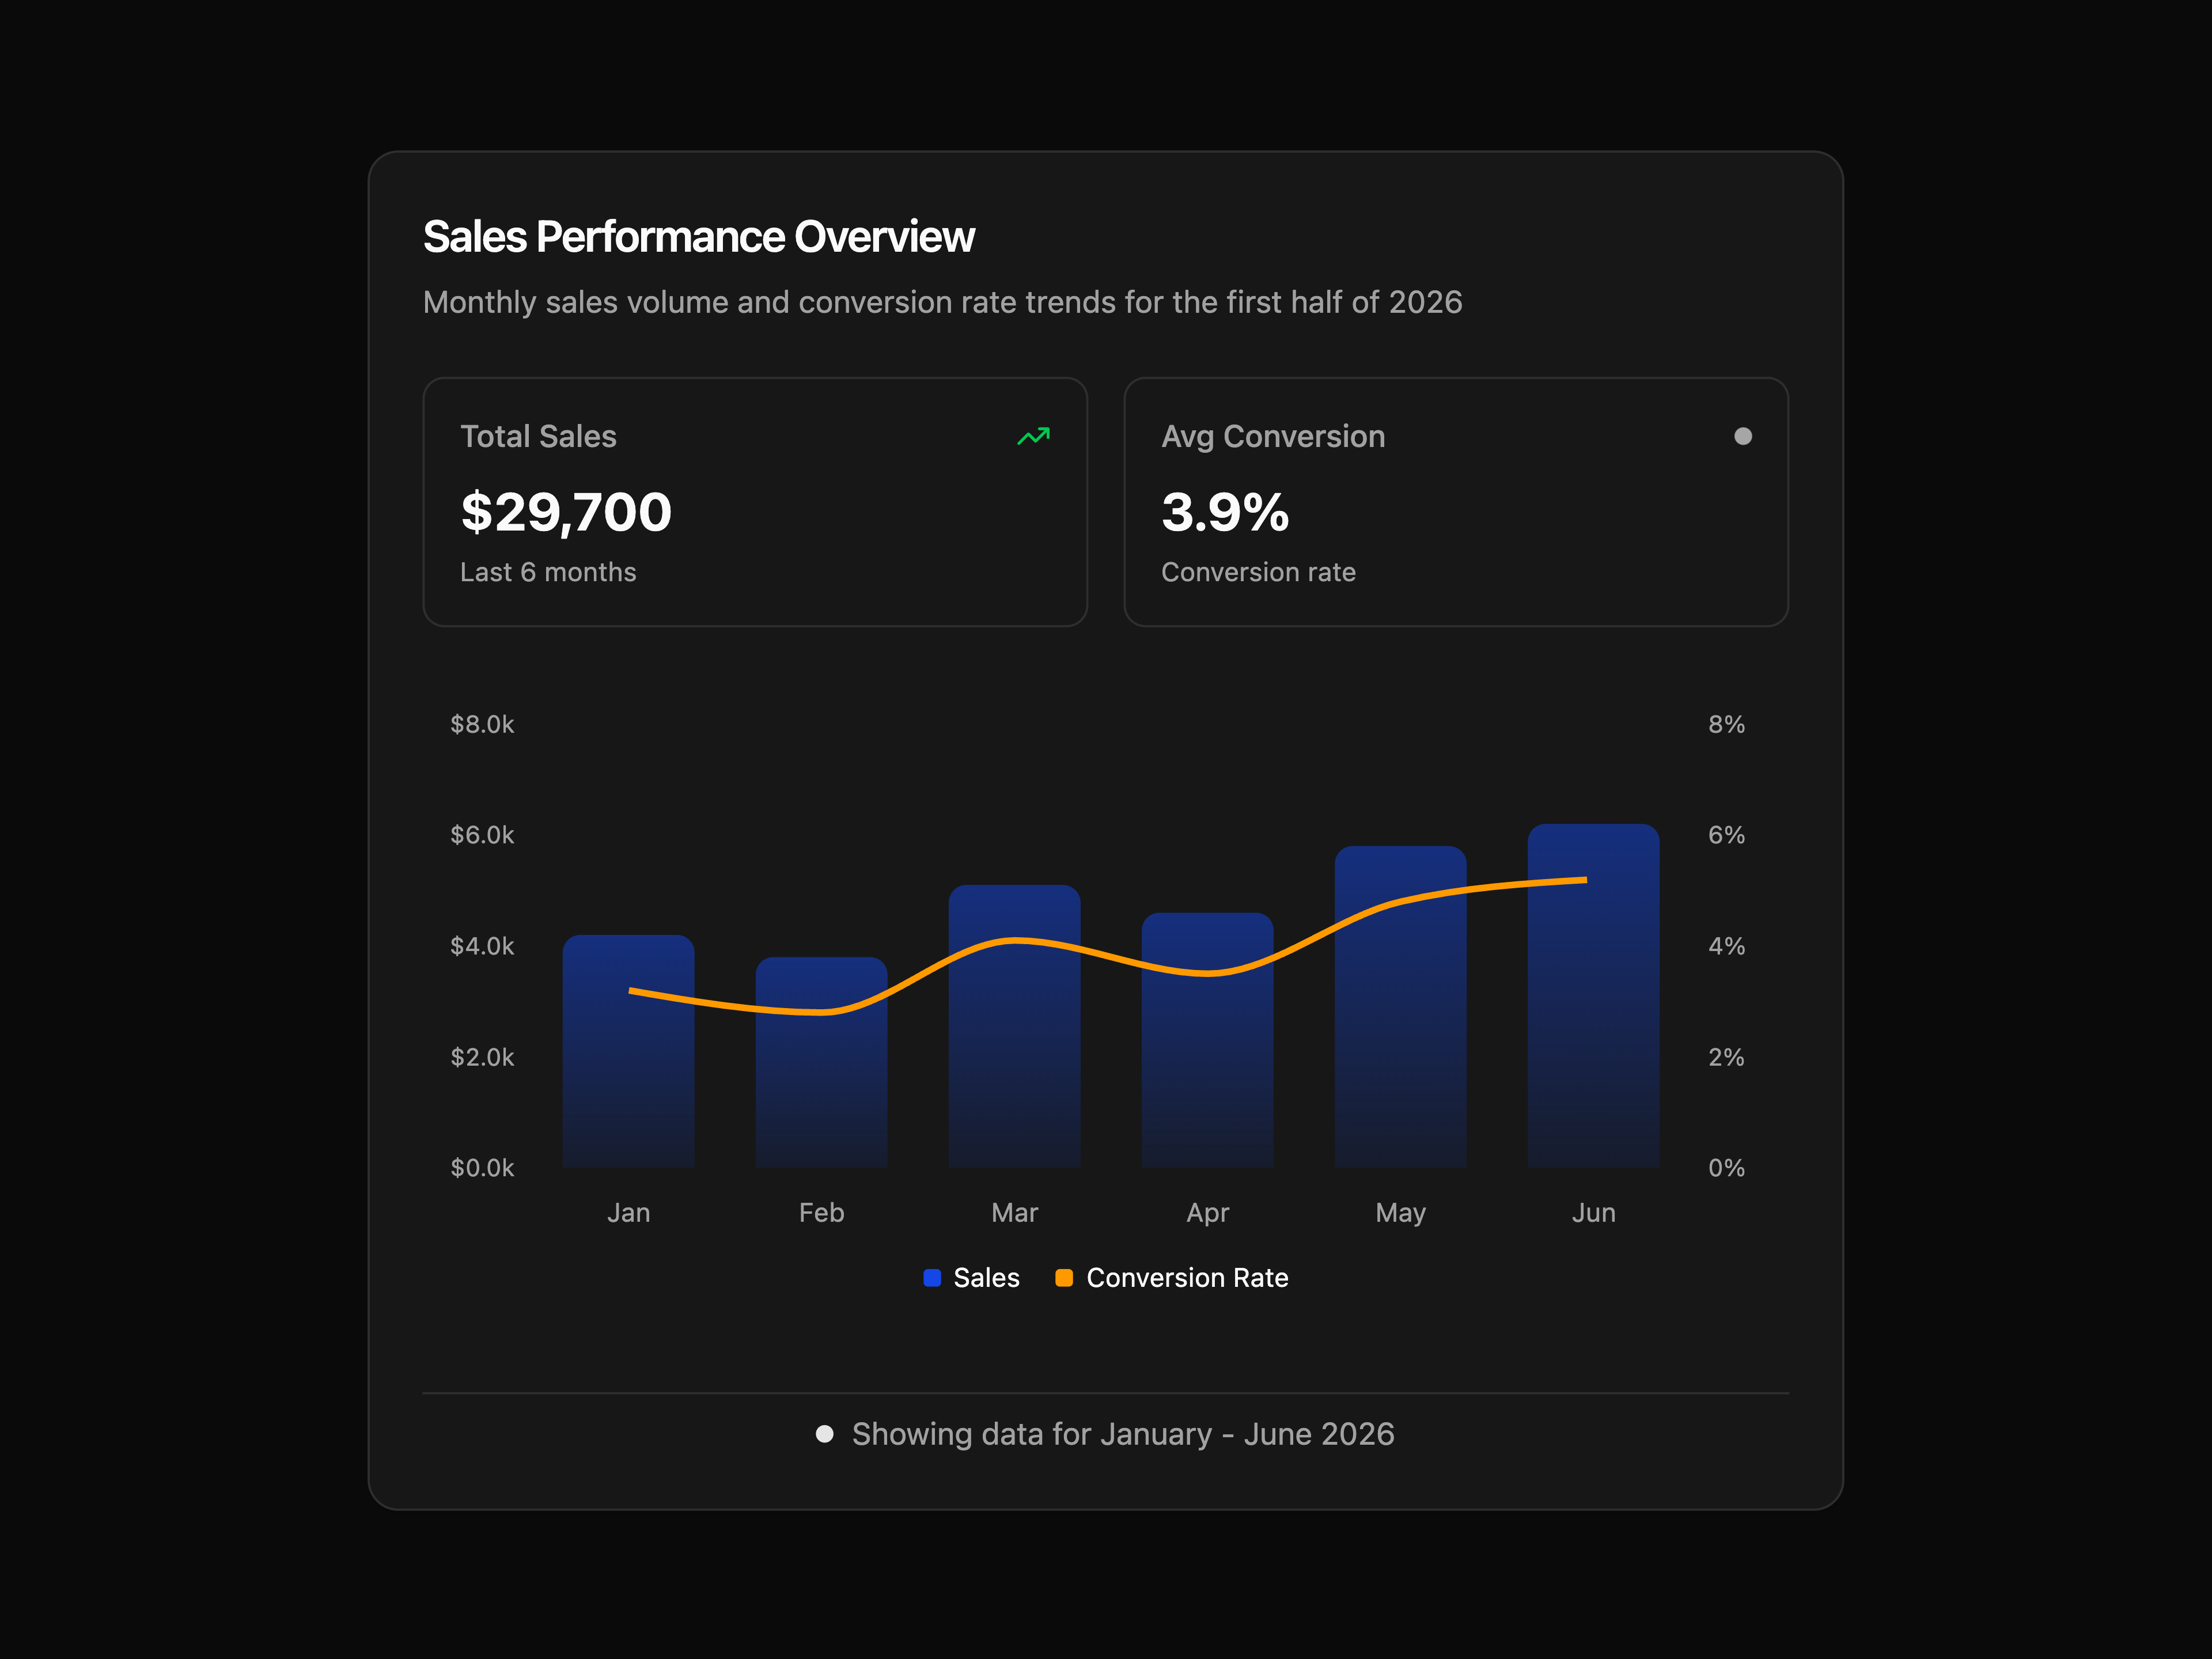Click the Jun month label
The image size is (2212, 1659).
(1593, 1213)
